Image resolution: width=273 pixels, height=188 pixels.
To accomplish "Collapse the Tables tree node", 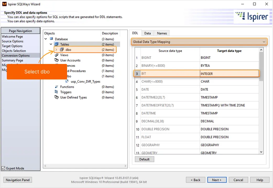I will (x=51, y=44).
